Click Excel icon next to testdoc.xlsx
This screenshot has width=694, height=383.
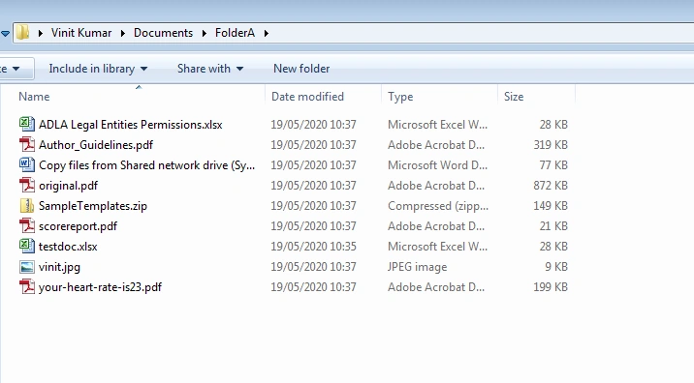27,246
